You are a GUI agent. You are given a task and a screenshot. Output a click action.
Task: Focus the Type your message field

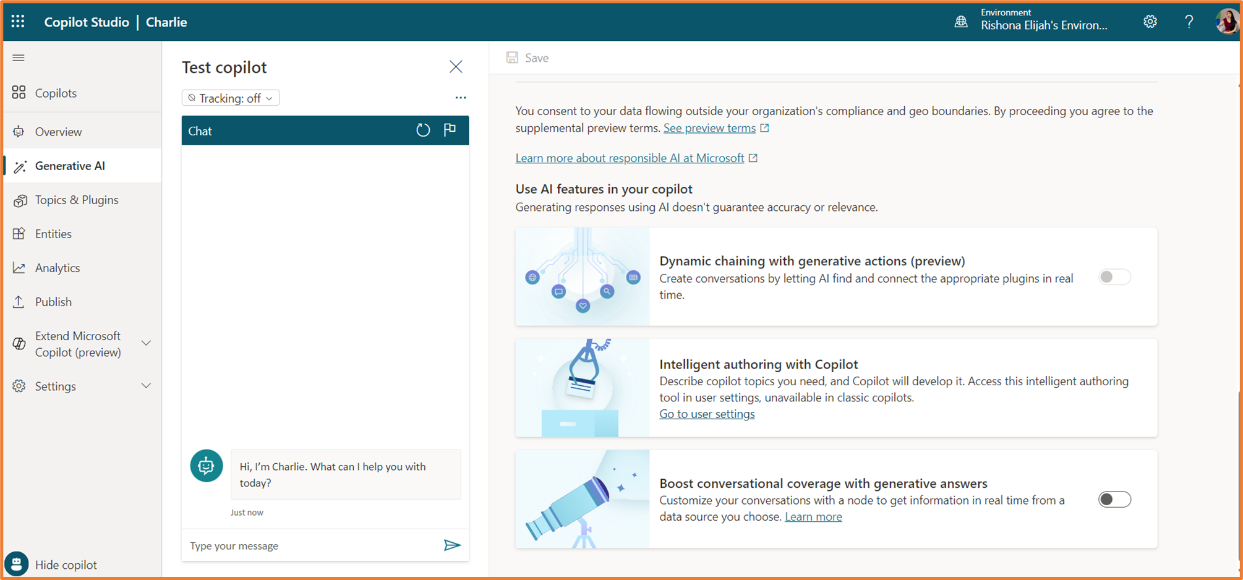coord(309,545)
